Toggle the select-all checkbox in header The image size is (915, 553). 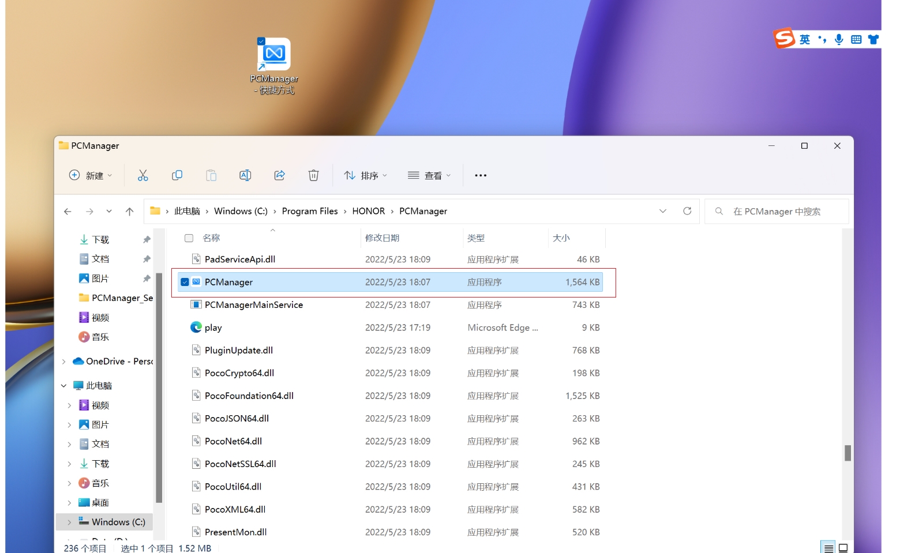[189, 238]
